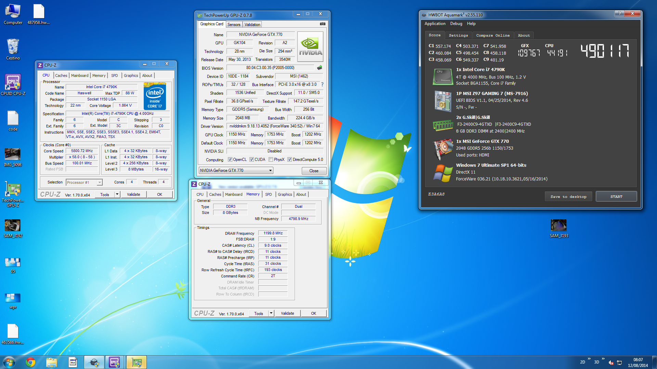Switch to CPU-Z taskbar button
This screenshot has width=657, height=369.
click(114, 362)
